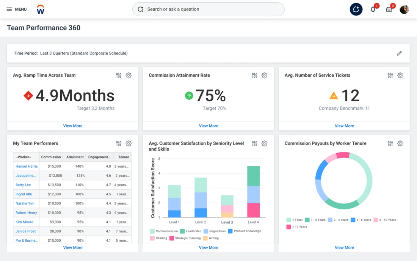Open gear settings on Service Tickets card
417x261 pixels.
(400, 75)
